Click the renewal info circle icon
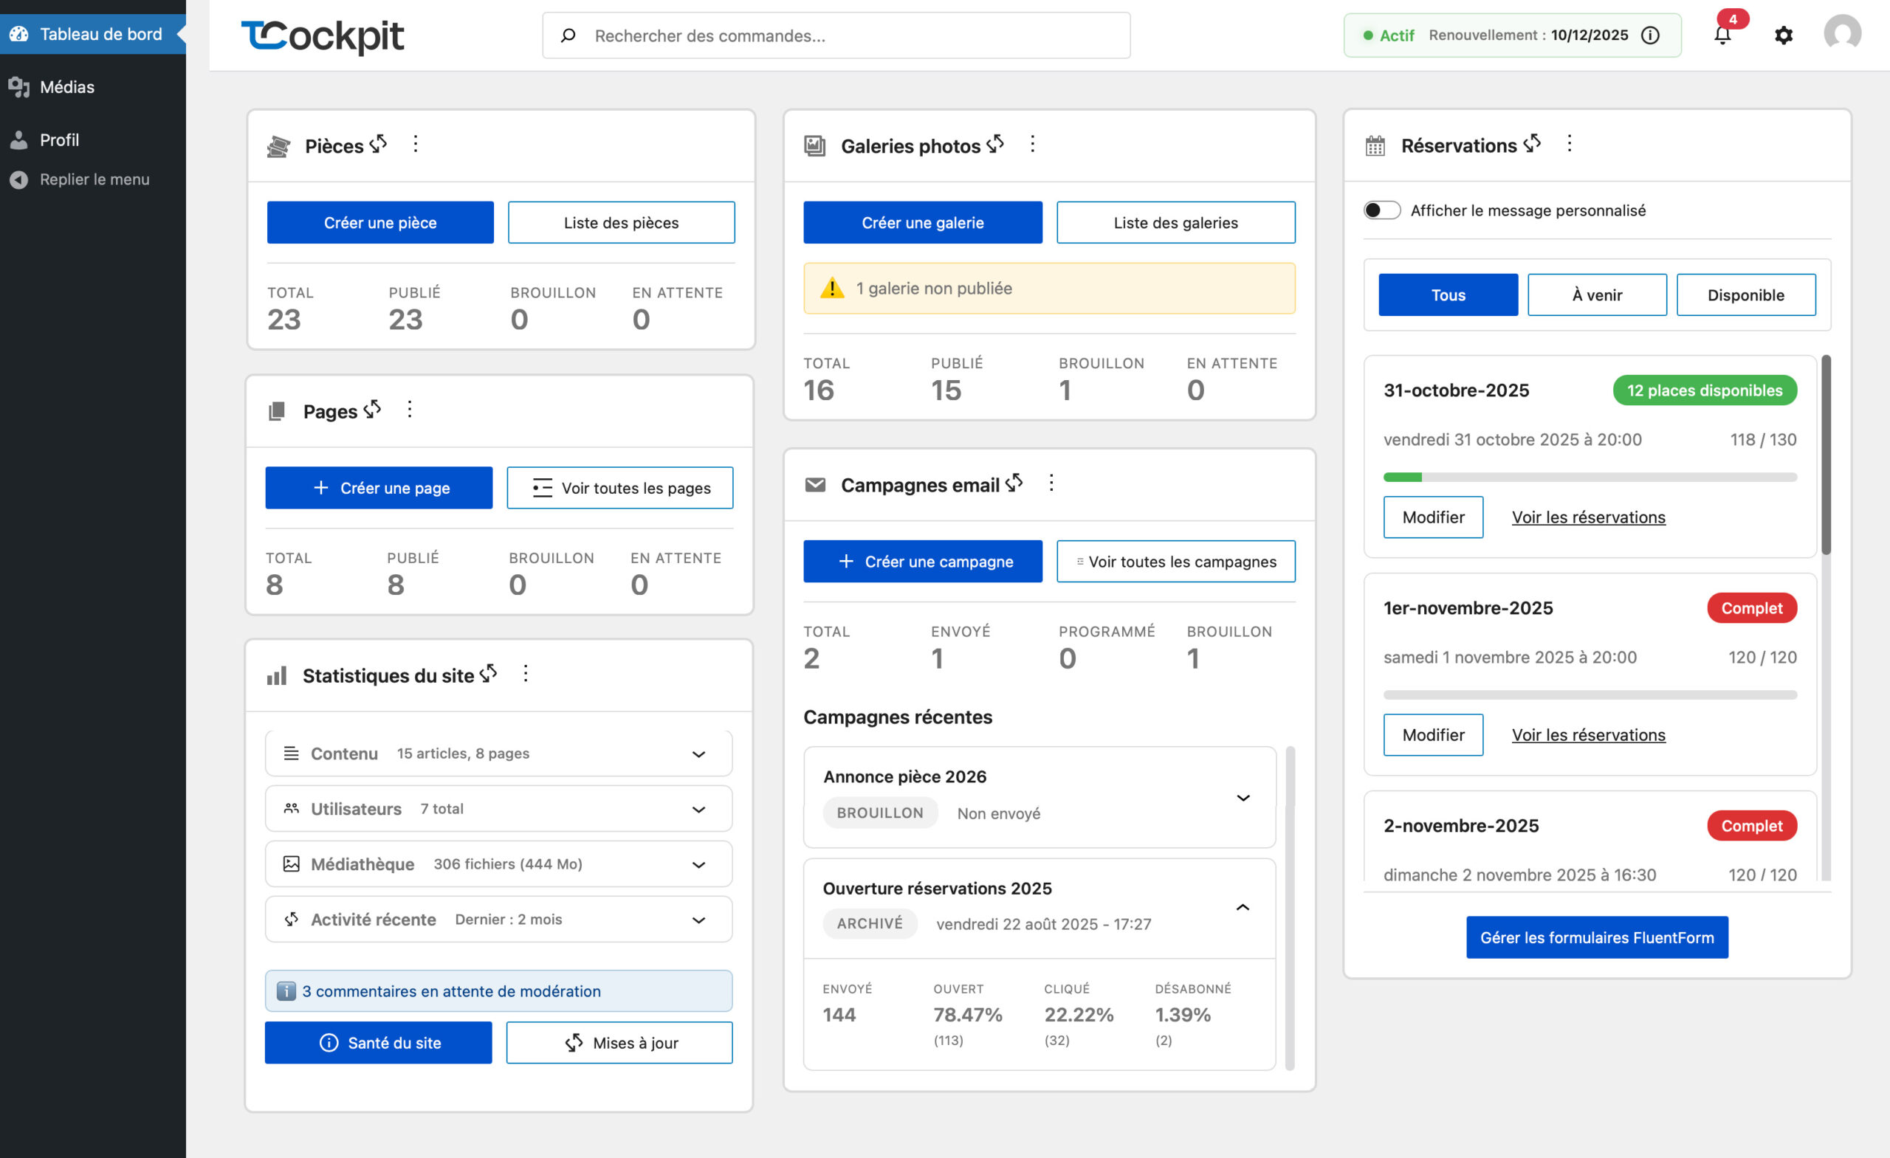This screenshot has width=1890, height=1158. tap(1651, 35)
